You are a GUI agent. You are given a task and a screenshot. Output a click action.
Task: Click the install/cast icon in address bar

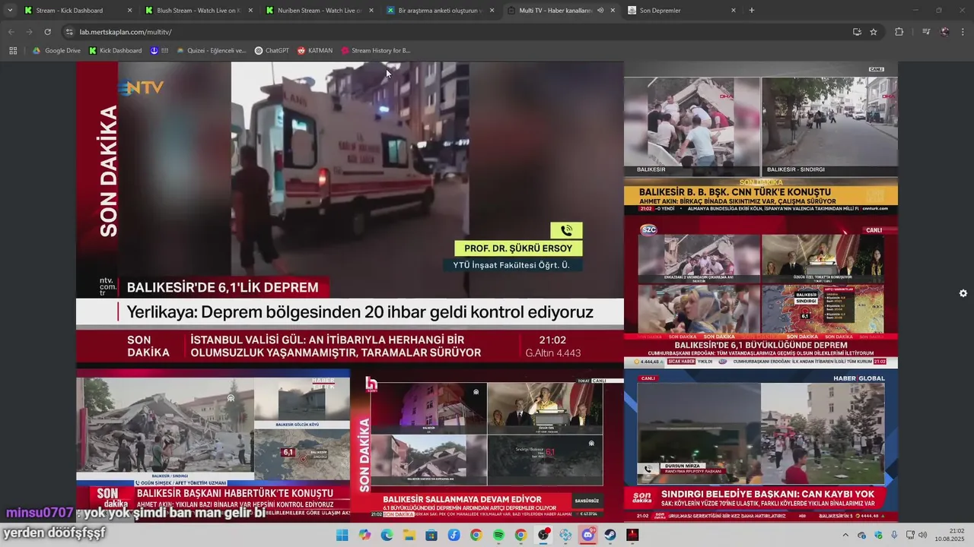857,32
